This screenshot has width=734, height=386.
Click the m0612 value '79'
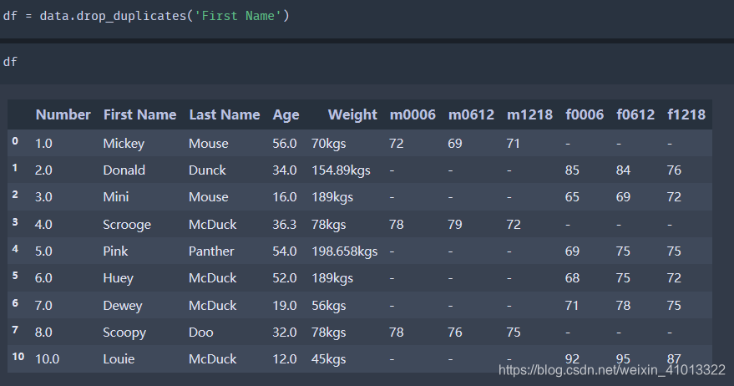(x=455, y=225)
